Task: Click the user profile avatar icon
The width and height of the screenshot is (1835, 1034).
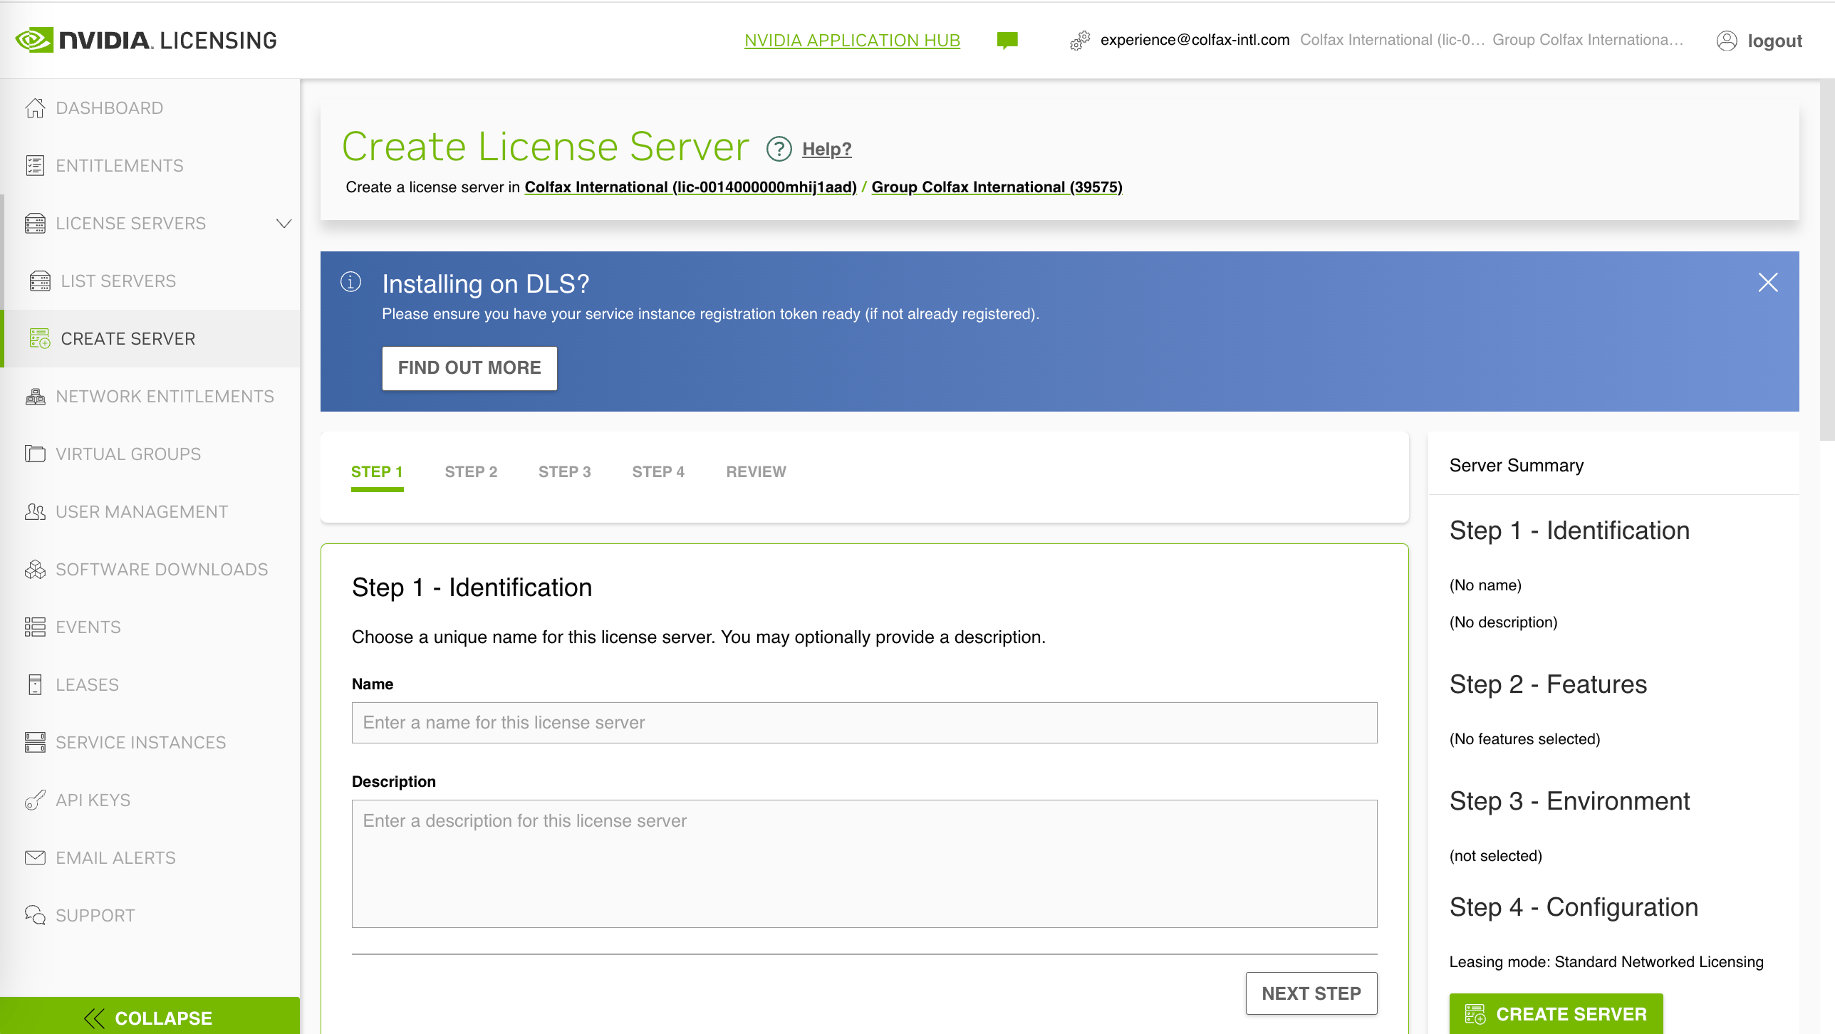Action: (1727, 41)
